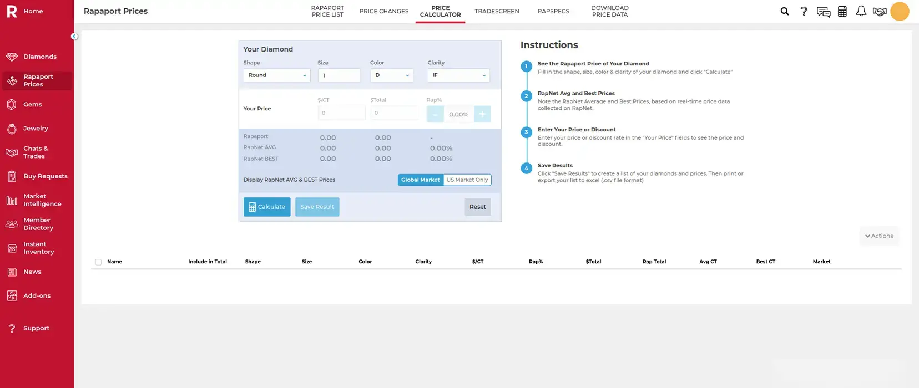Image resolution: width=919 pixels, height=388 pixels.
Task: Switch to Price Changes tab
Action: [x=384, y=12]
